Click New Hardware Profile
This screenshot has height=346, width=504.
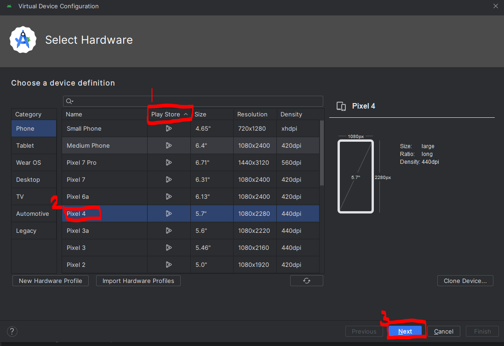[51, 281]
